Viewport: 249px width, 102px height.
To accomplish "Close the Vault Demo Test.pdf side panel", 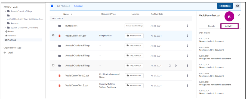I will (x=239, y=15).
